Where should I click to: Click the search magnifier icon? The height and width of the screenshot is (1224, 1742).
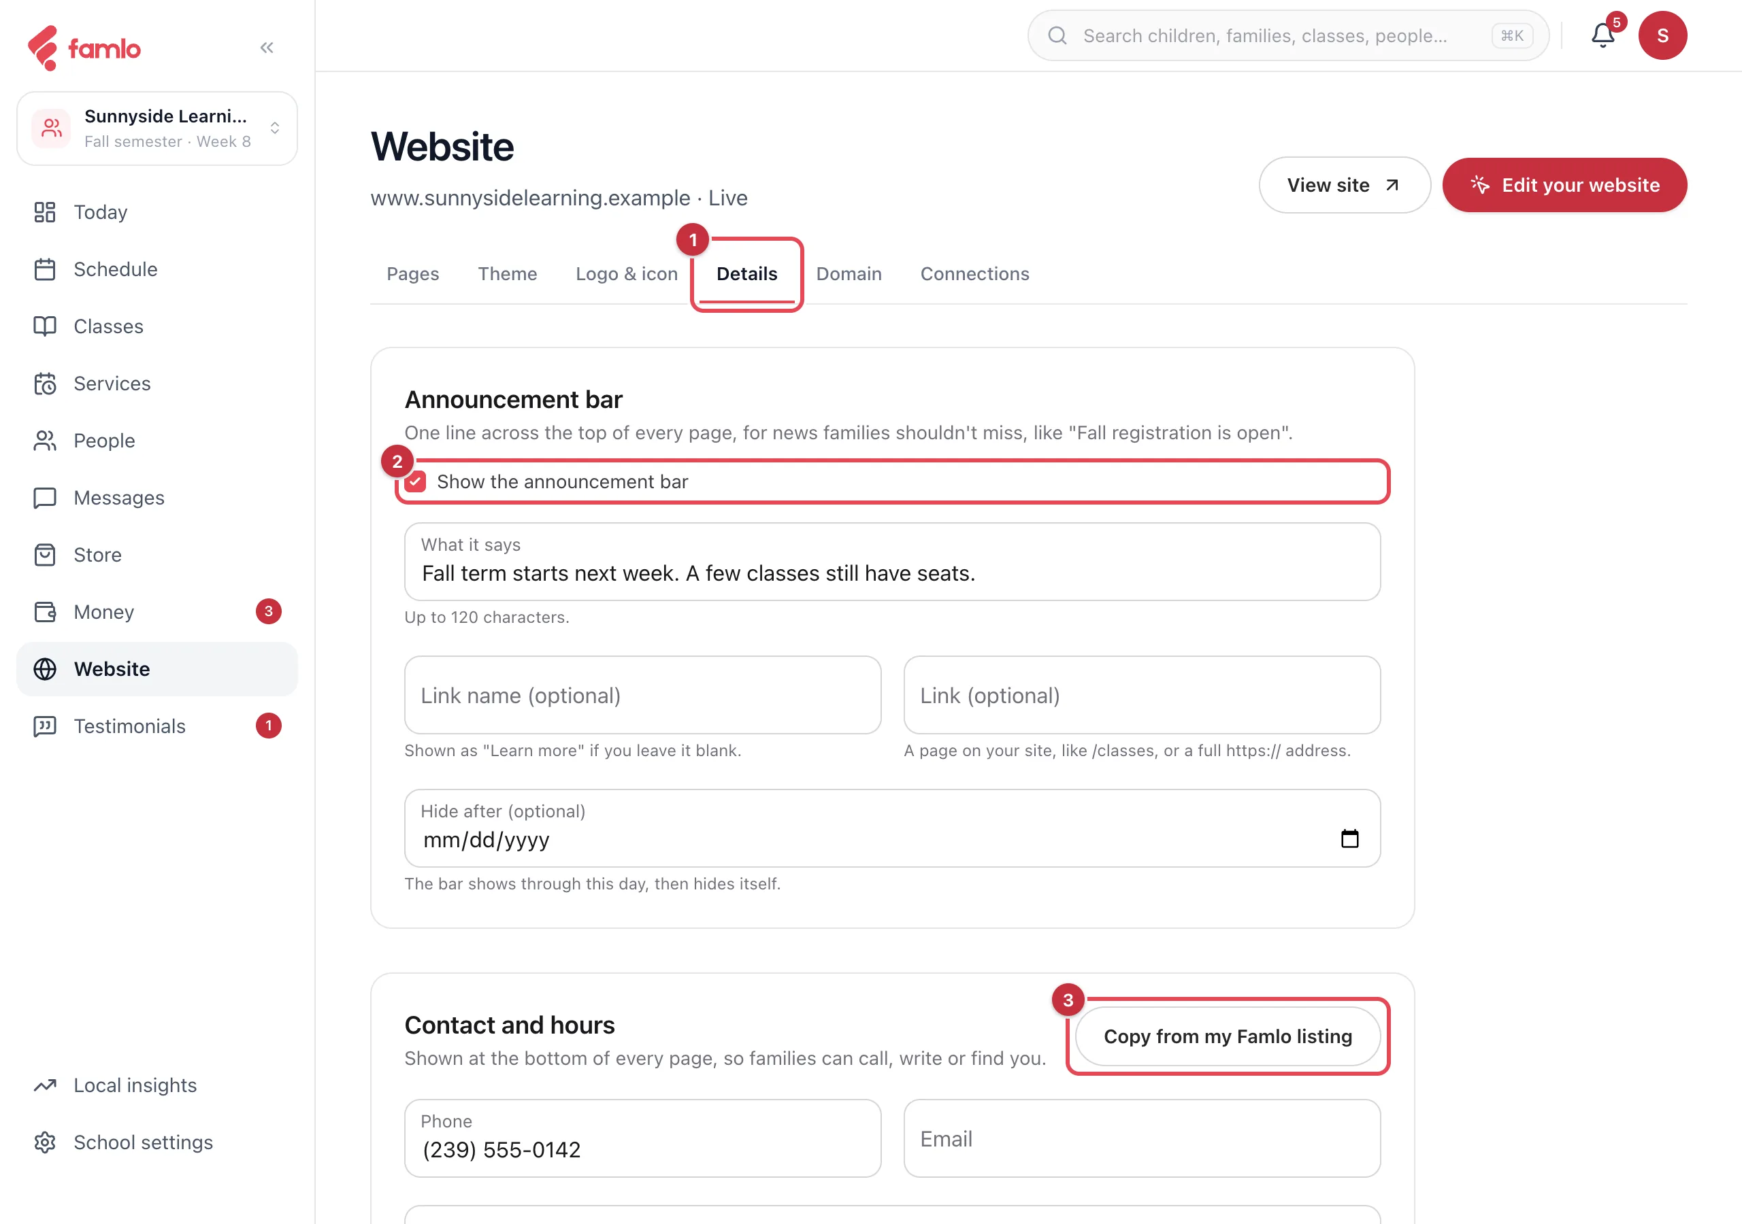coord(1057,35)
